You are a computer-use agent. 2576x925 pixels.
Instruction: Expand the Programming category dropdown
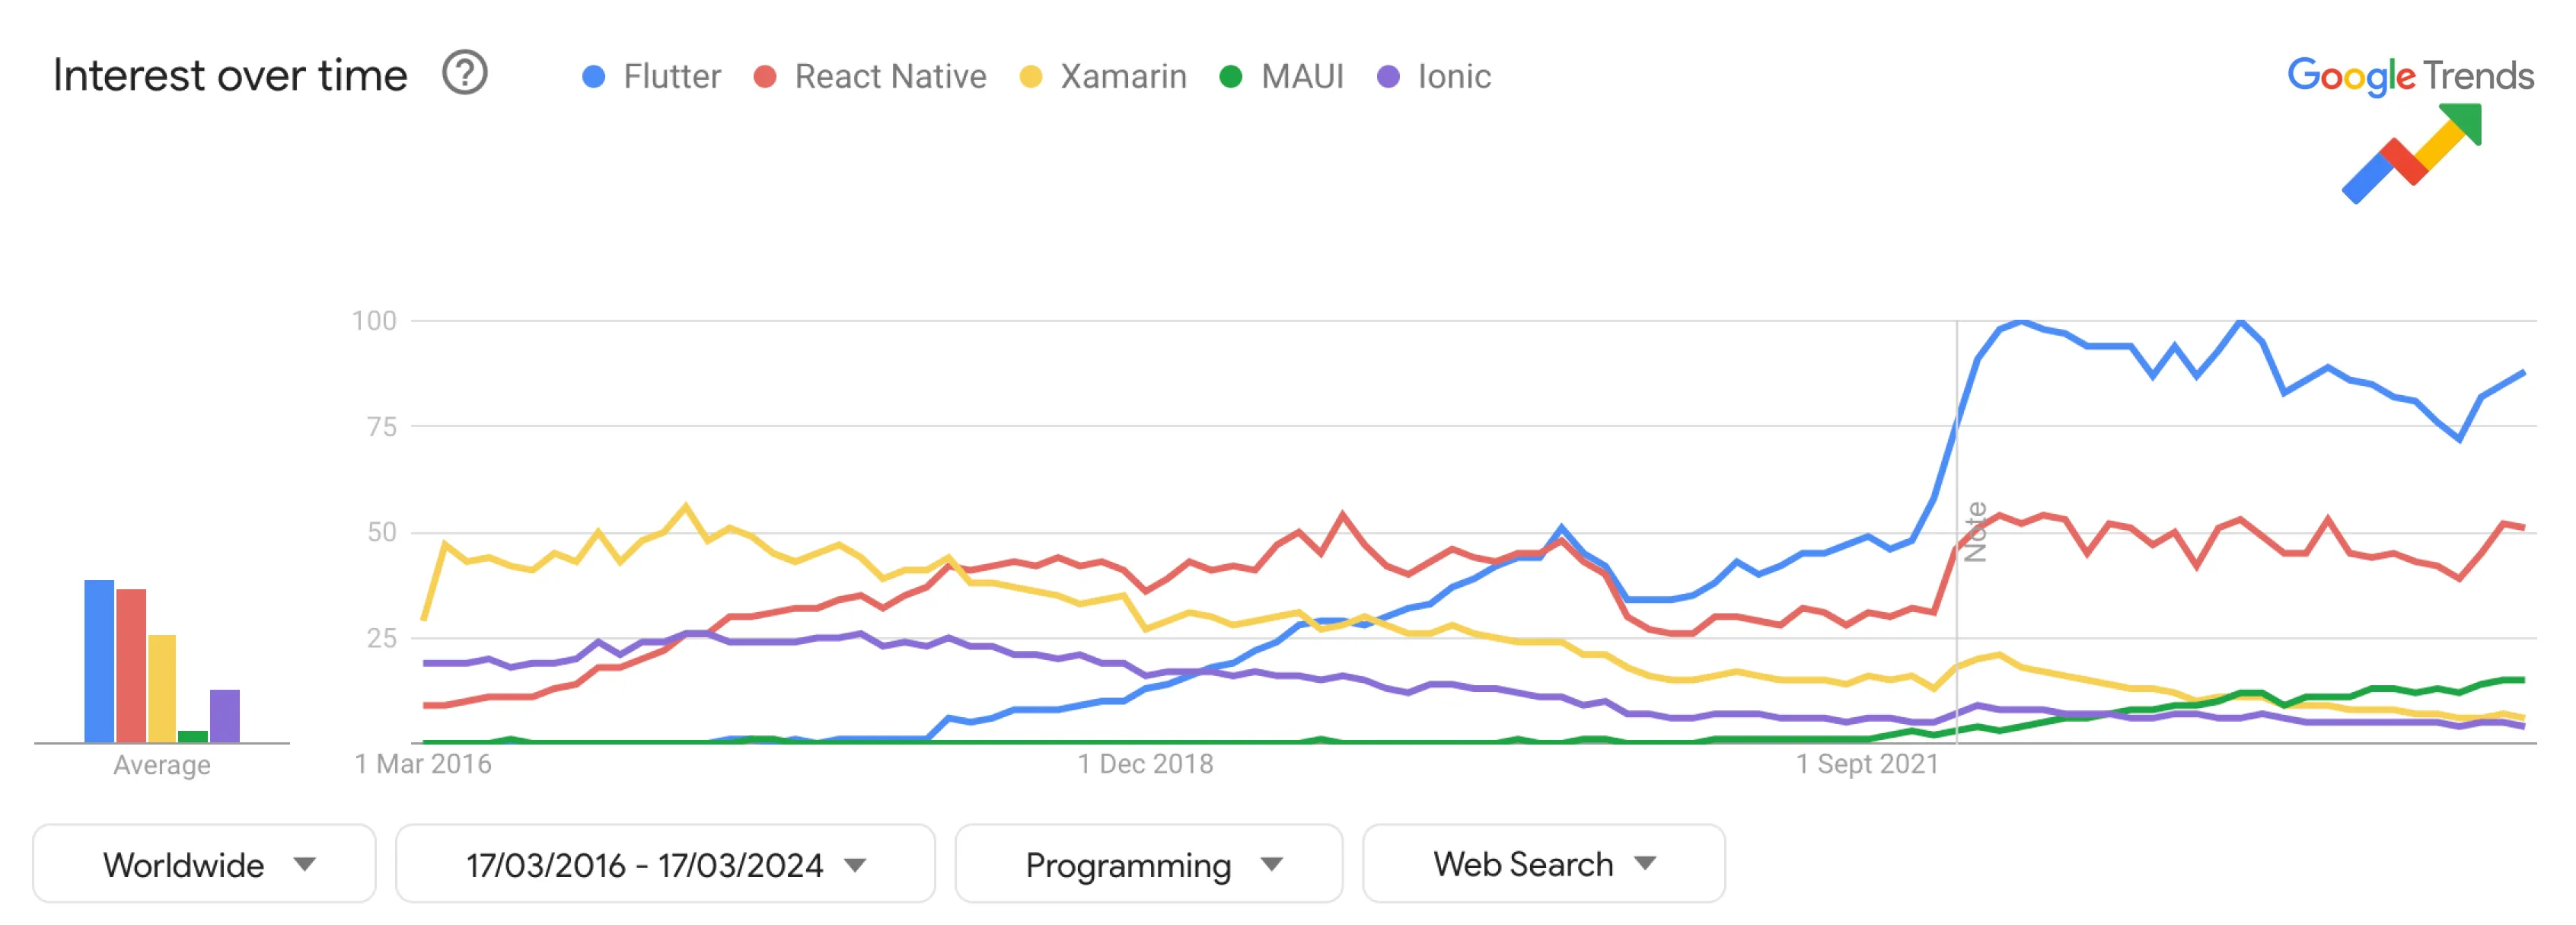(x=1148, y=864)
